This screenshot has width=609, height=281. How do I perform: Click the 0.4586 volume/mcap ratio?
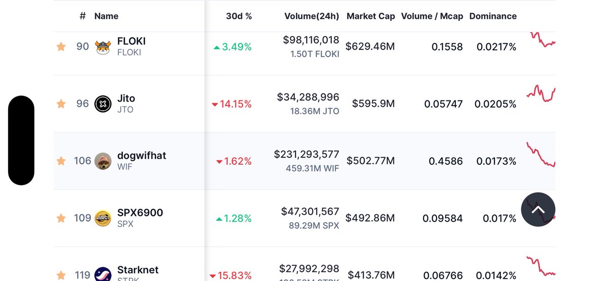446,161
